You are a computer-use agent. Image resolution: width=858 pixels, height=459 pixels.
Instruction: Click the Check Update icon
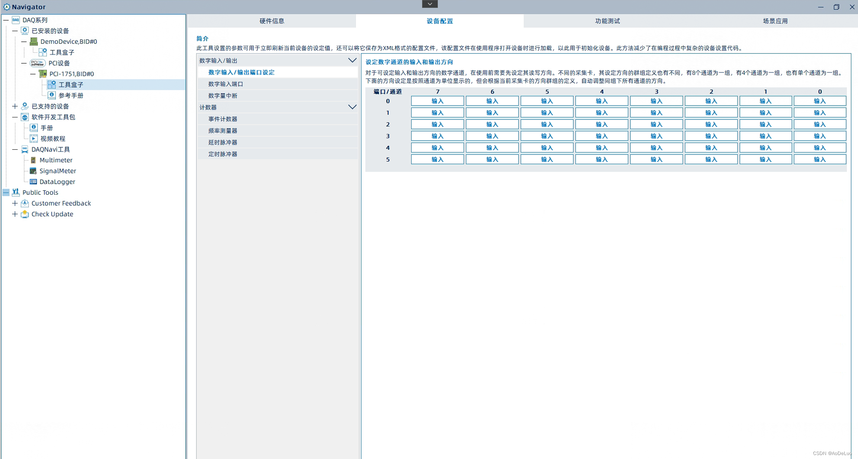click(25, 214)
